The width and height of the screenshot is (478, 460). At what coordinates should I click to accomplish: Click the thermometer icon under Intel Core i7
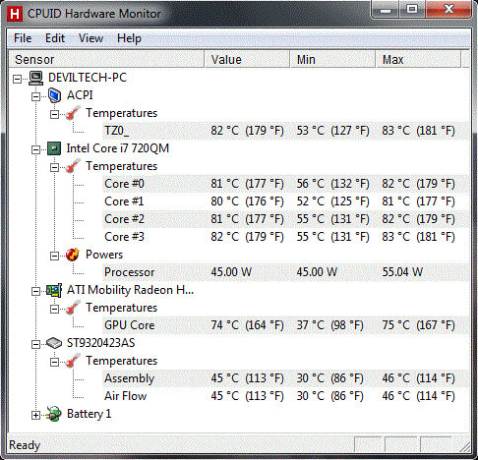[73, 166]
